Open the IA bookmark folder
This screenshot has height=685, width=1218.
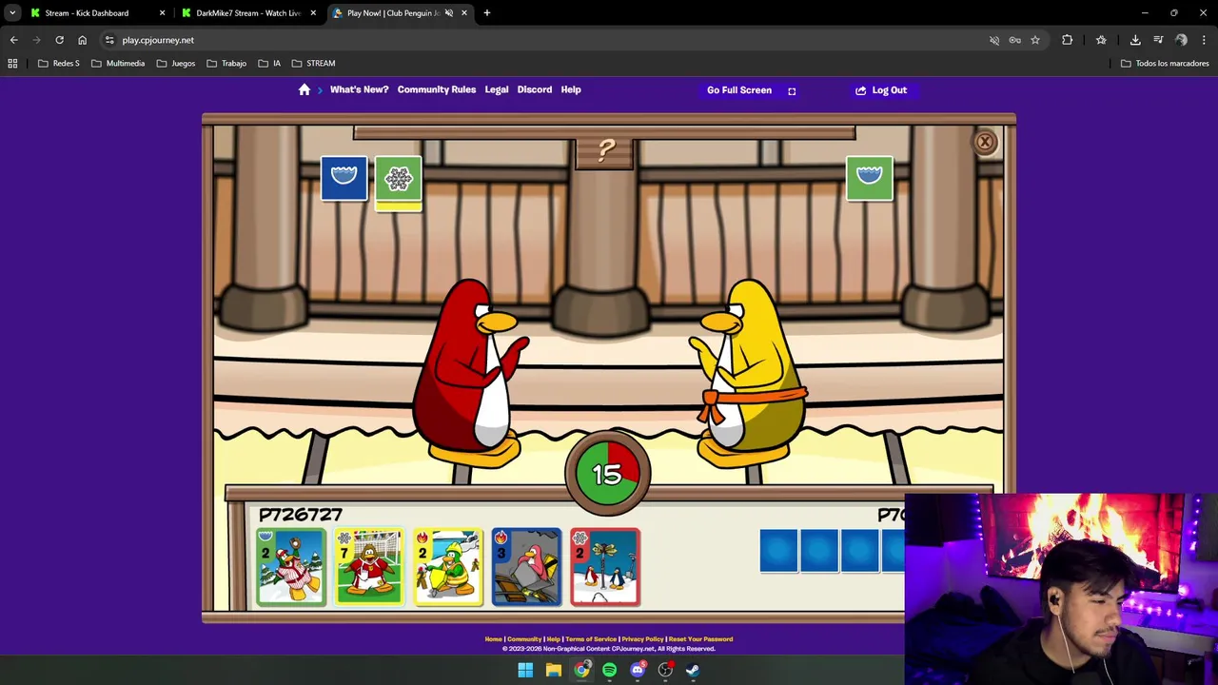point(270,64)
